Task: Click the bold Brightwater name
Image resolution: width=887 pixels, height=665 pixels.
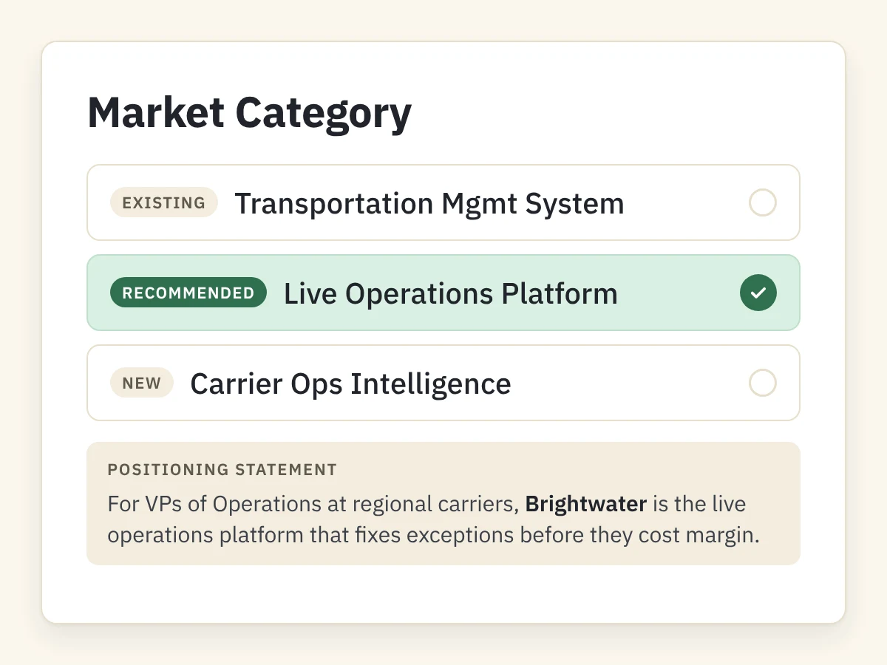Action: (x=586, y=504)
